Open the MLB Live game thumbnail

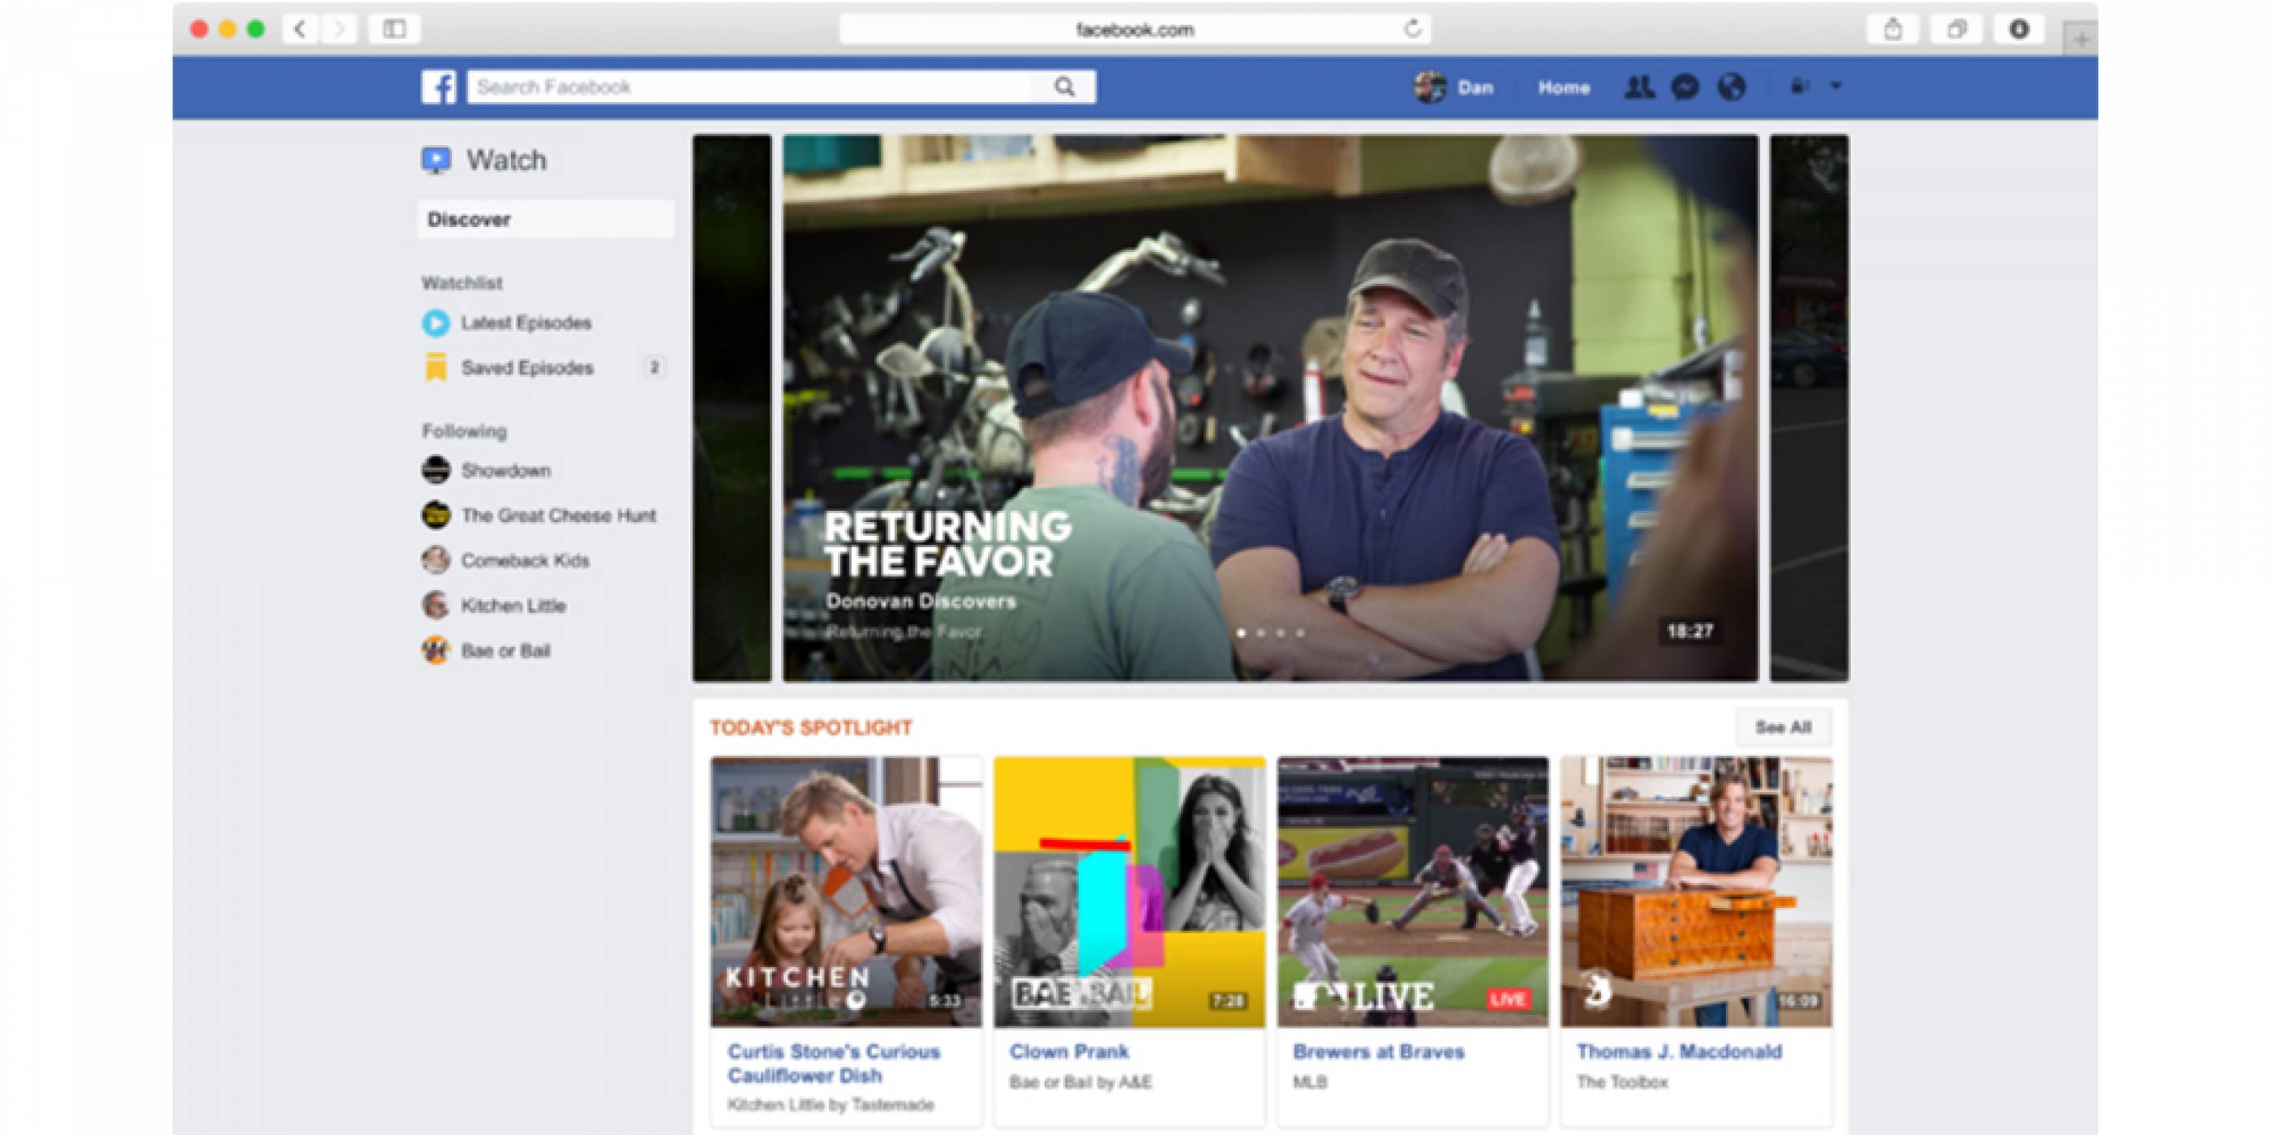[1413, 892]
